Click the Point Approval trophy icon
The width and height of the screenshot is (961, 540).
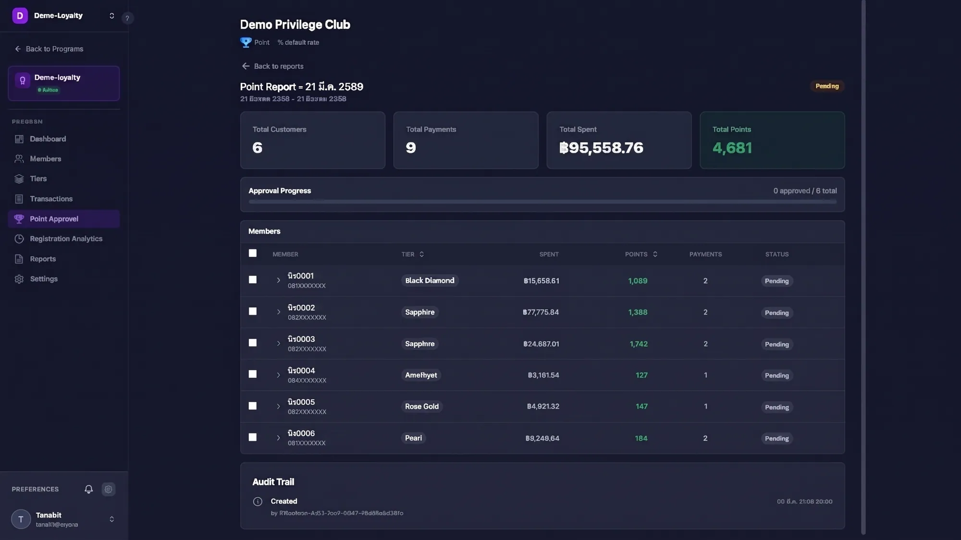coord(19,219)
